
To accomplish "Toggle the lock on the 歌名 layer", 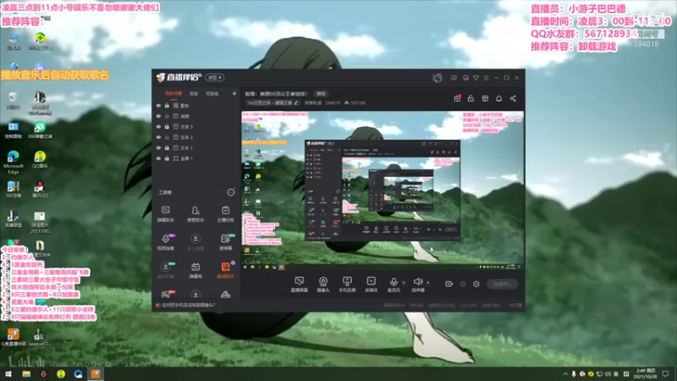I will 167,105.
